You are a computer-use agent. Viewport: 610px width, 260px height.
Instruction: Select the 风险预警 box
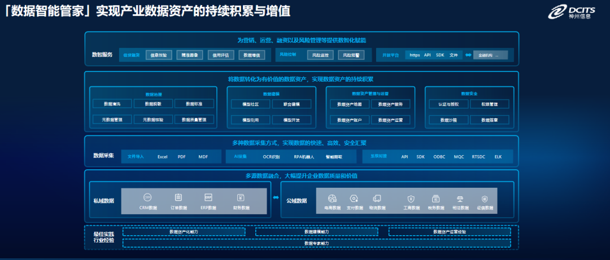(x=351, y=55)
